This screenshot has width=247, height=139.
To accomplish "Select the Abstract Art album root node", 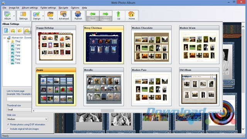I will [x=22, y=38].
